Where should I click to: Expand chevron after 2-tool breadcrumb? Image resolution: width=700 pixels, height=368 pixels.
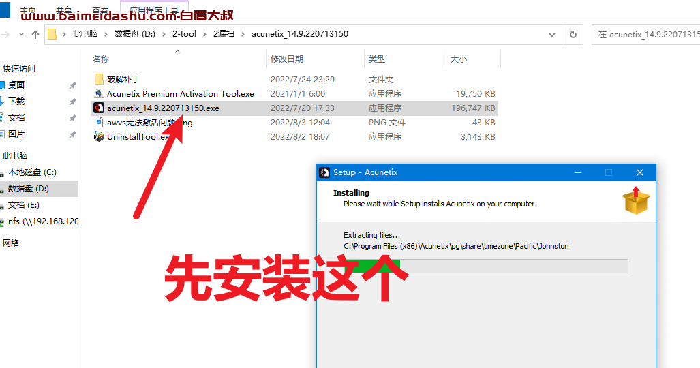coord(205,34)
